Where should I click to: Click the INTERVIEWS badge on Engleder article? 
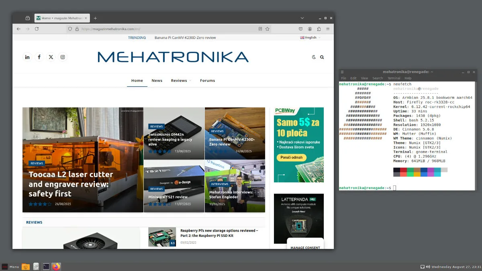[x=220, y=184]
